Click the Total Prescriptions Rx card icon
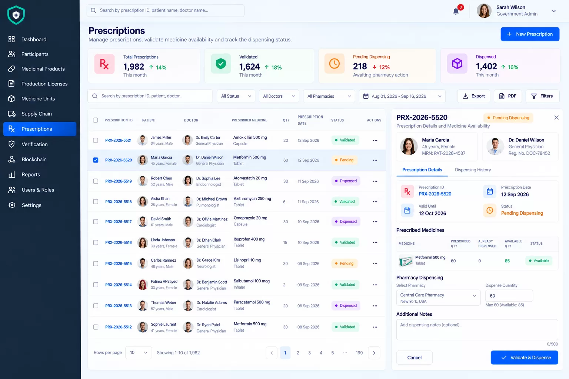 pos(104,64)
